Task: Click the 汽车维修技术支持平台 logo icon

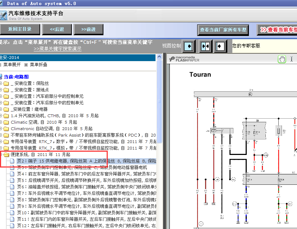Action: pos(3,15)
